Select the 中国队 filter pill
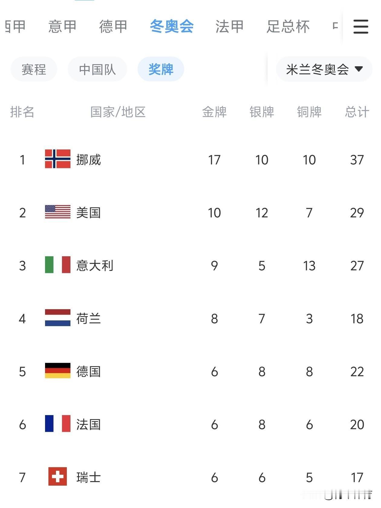Screen dimensions: 381x508 97,70
